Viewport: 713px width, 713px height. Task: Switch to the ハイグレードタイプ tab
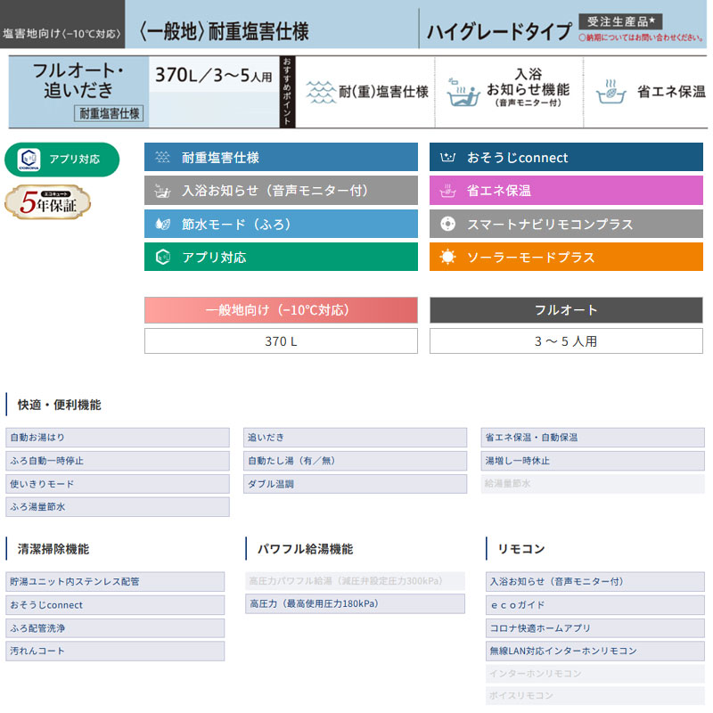coord(499,29)
